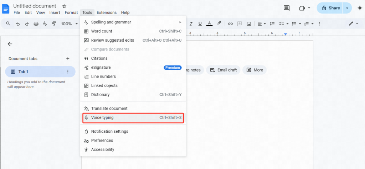Close the document tabs panel with back arrow
The width and height of the screenshot is (365, 169).
click(x=10, y=44)
